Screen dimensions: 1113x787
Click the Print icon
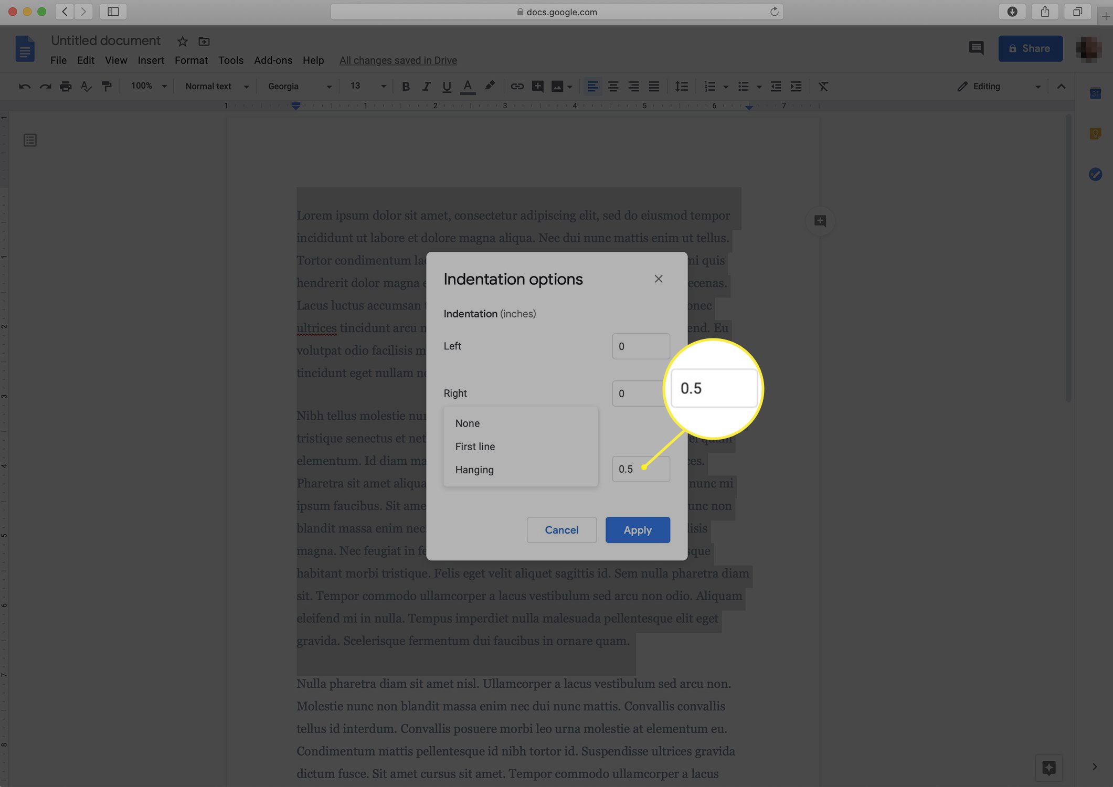click(x=66, y=87)
